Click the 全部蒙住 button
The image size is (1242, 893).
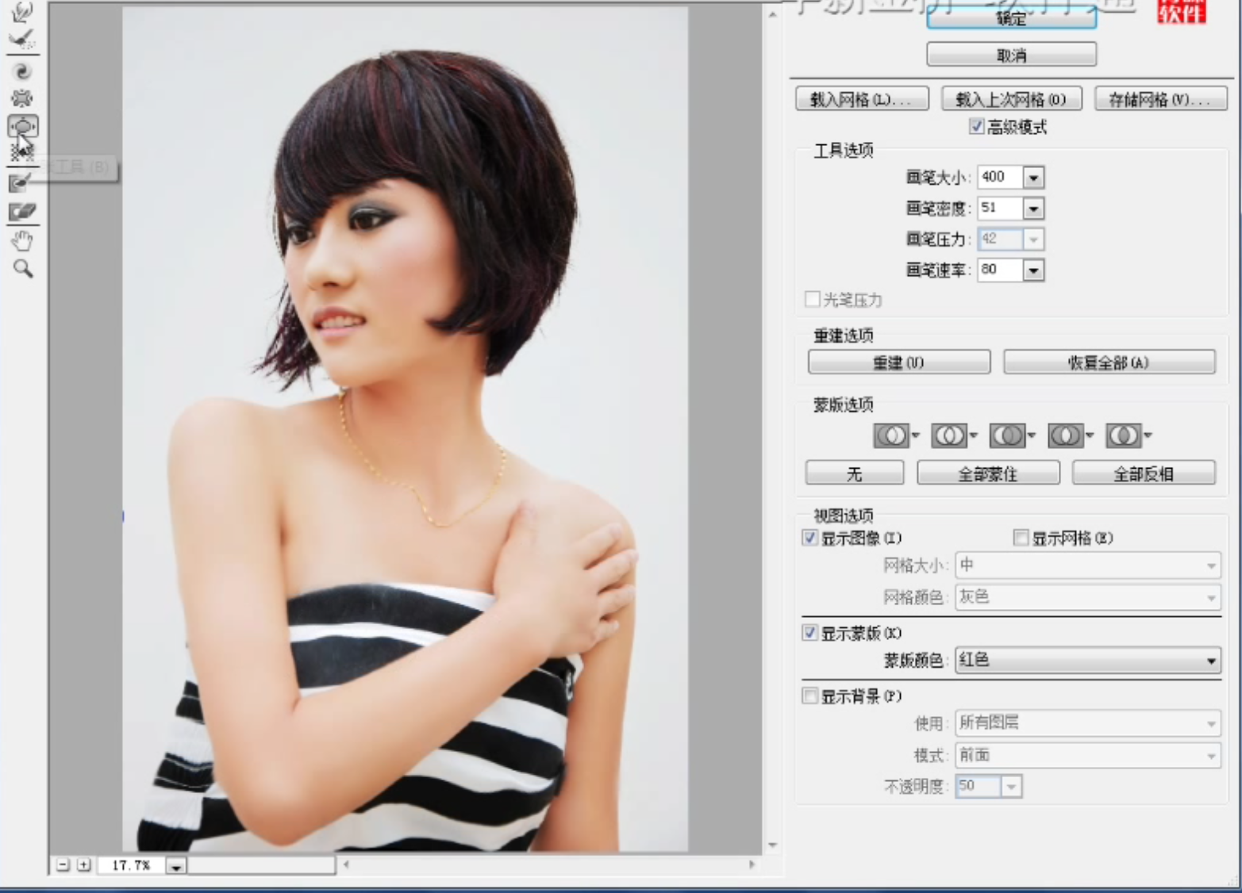(x=988, y=473)
